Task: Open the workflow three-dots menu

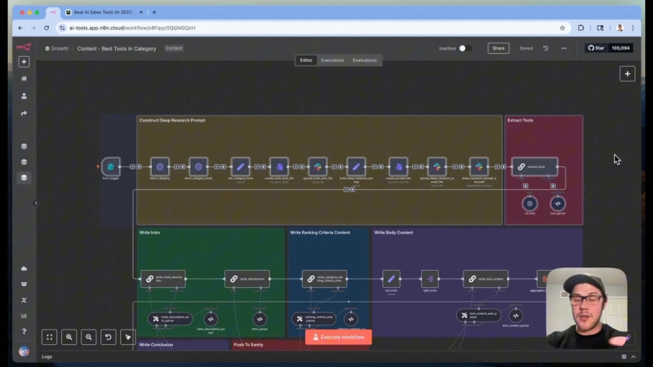Action: coord(563,48)
